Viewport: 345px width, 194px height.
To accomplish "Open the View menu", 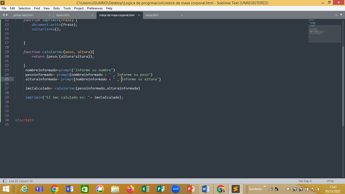I will (46, 8).
